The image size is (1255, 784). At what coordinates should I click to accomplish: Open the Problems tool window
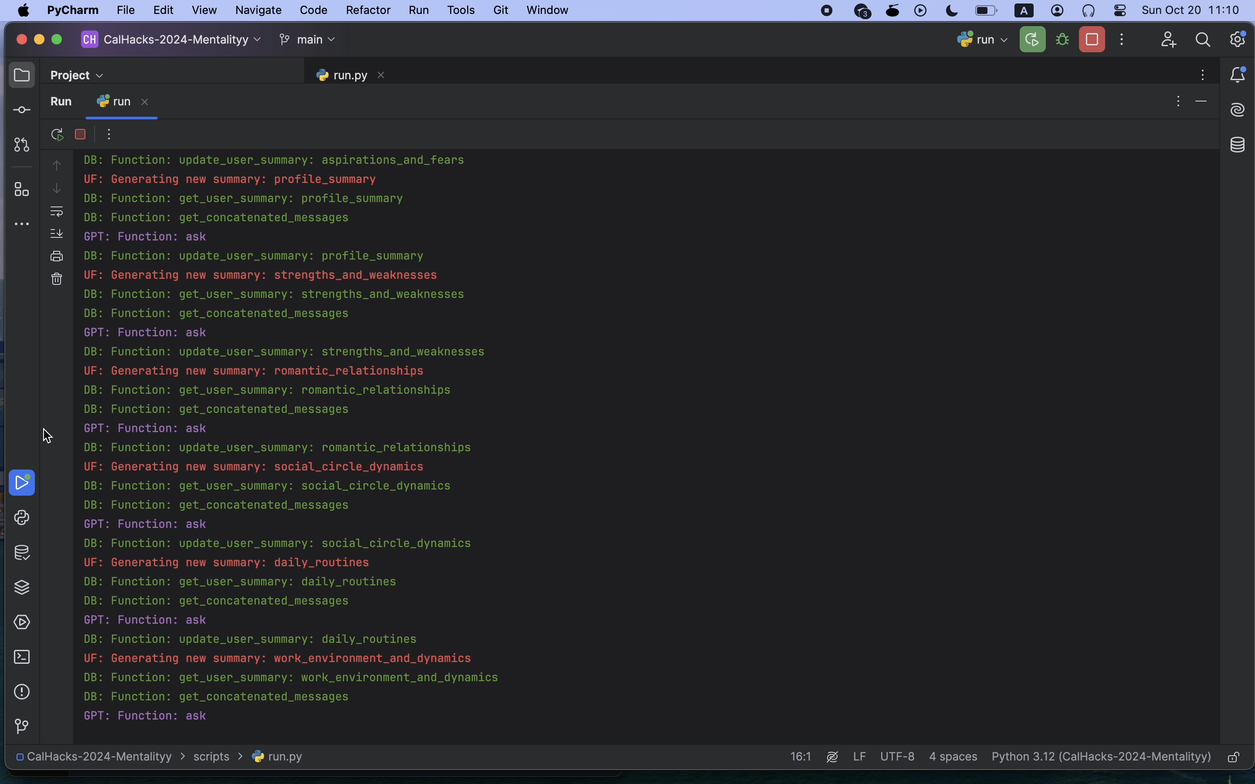(x=22, y=692)
